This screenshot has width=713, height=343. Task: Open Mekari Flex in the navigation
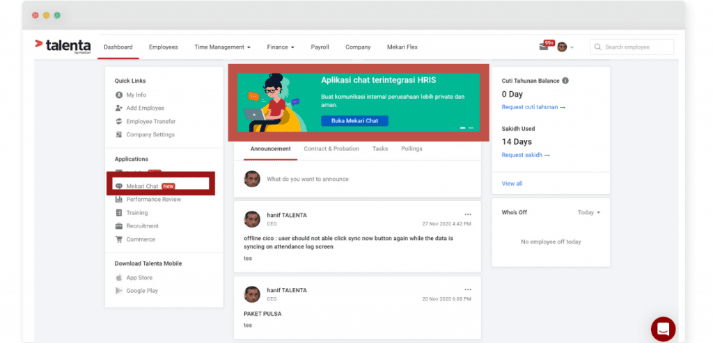pyautogui.click(x=402, y=47)
